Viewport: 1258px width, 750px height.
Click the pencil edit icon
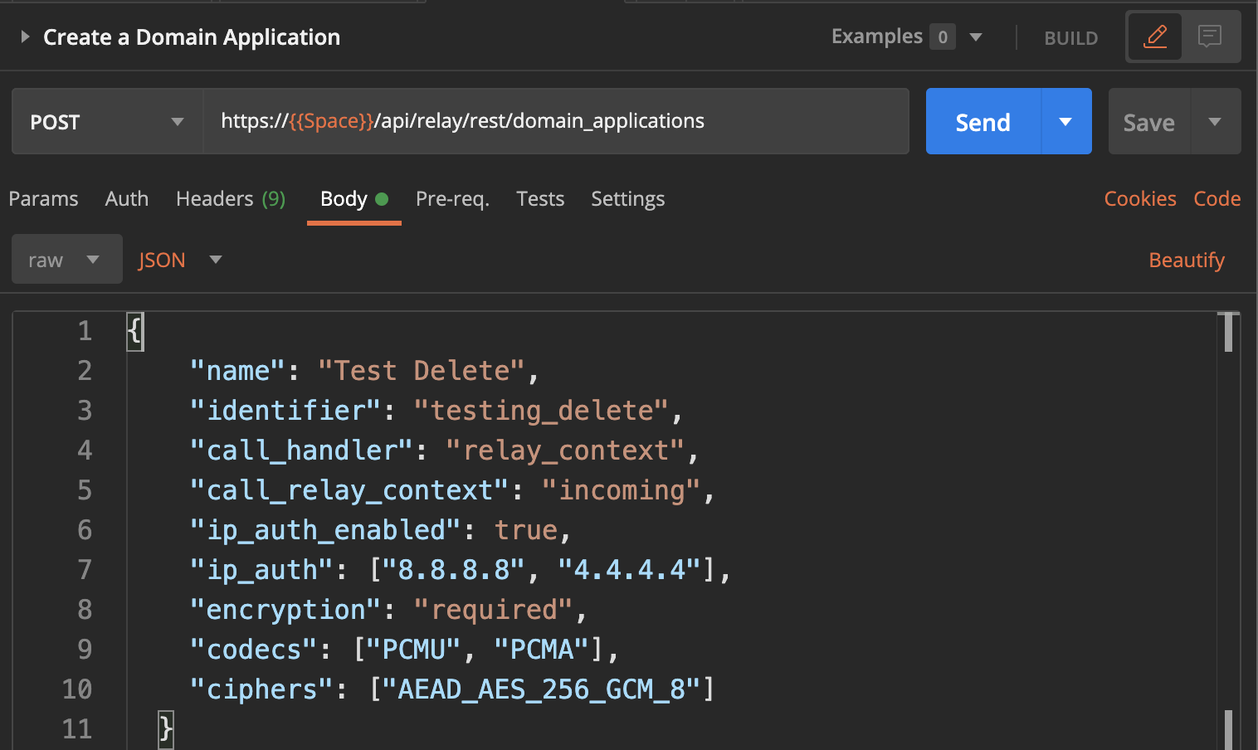[x=1154, y=37]
